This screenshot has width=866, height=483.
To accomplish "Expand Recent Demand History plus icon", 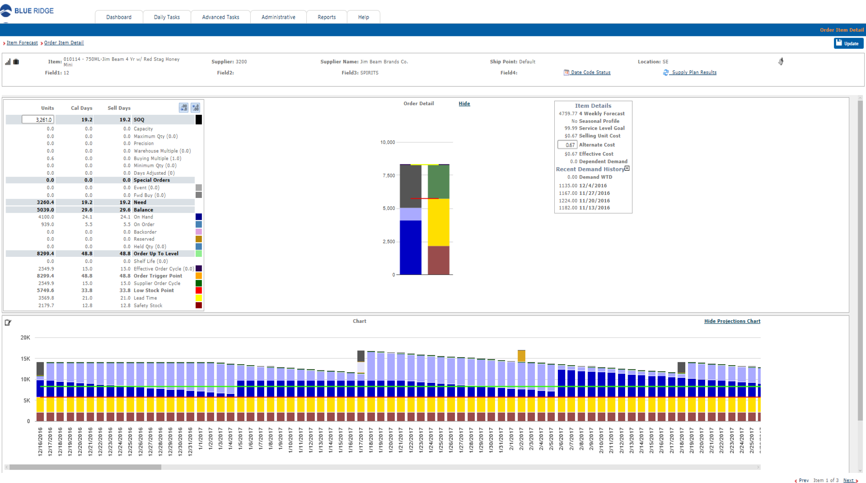I will [627, 168].
